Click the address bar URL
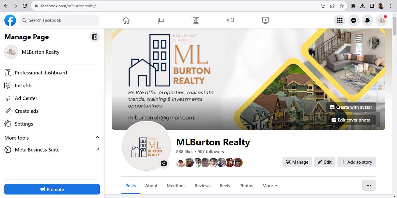Image resolution: width=397 pixels, height=198 pixels. [68, 6]
